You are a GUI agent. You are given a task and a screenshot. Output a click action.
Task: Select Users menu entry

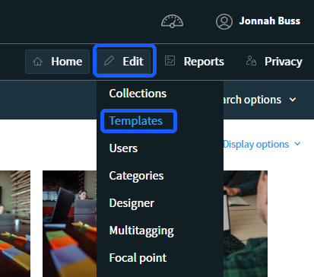(x=123, y=148)
